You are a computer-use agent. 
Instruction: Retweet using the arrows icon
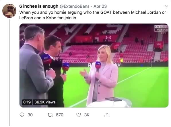click(x=50, y=115)
